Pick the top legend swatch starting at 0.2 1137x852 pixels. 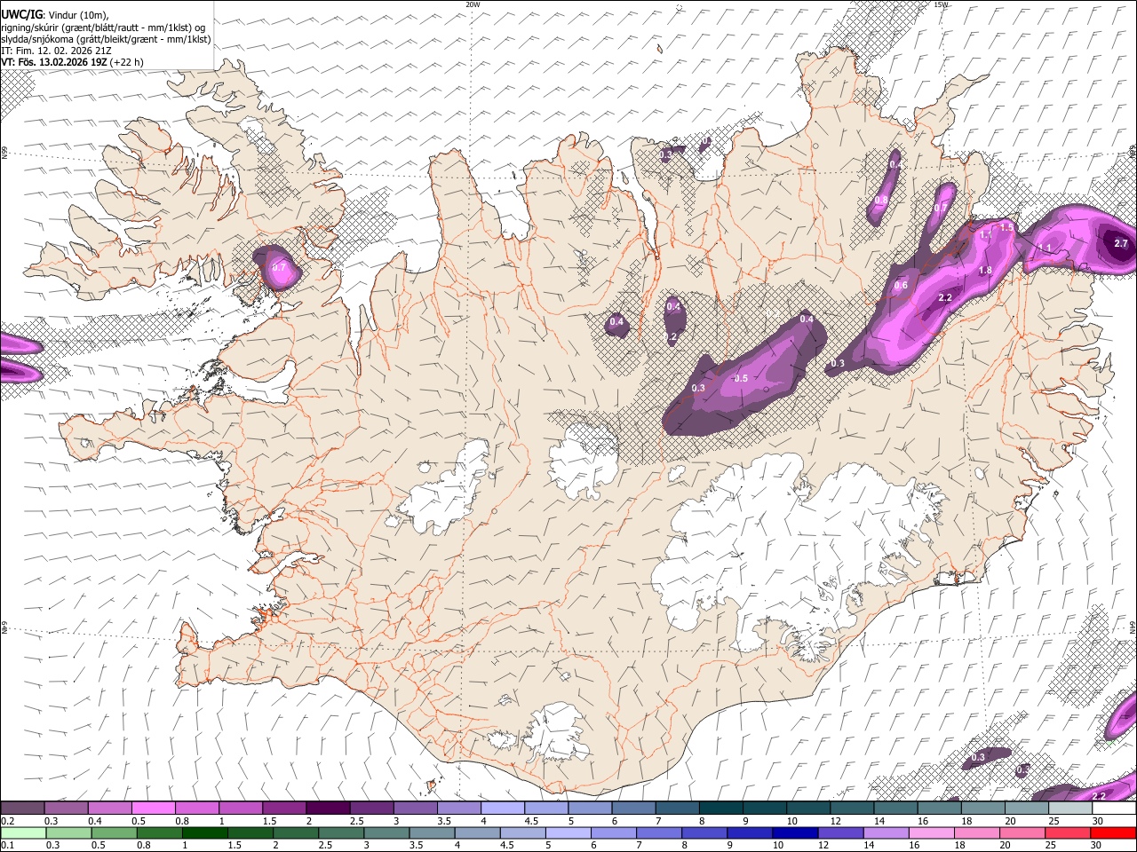pos(22,809)
